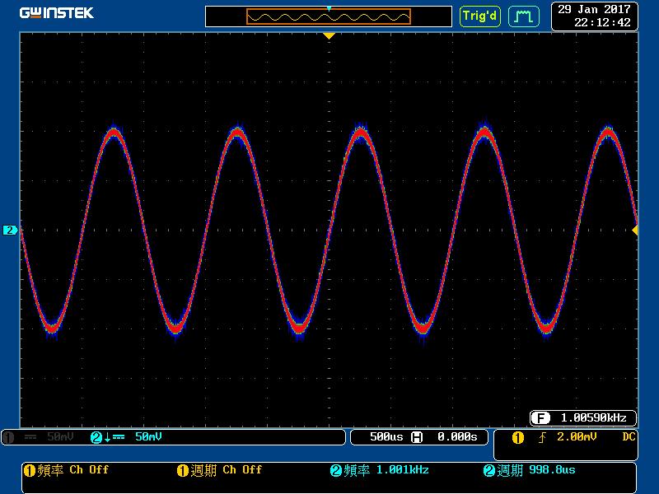Click the time 22:12:42

click(602, 23)
